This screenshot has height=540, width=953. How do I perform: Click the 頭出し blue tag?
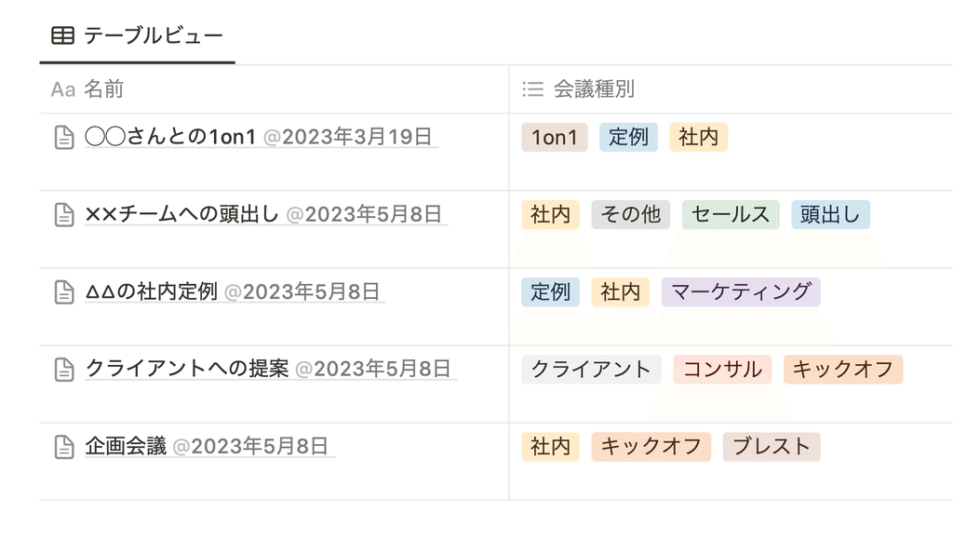[x=830, y=215]
